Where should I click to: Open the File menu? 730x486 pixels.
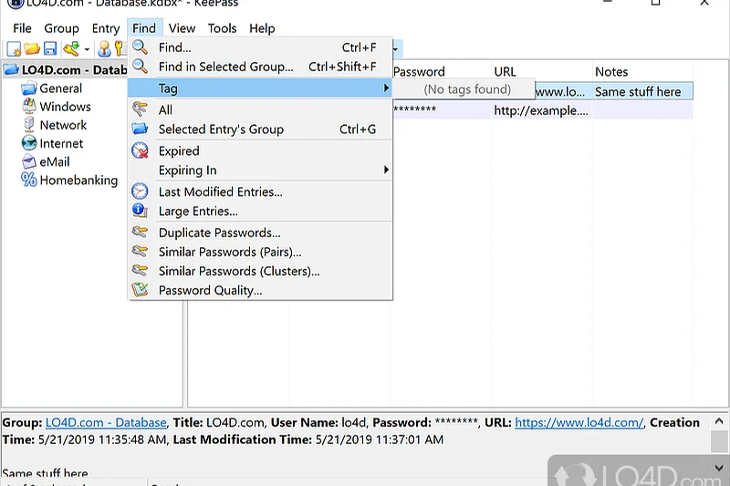(22, 28)
